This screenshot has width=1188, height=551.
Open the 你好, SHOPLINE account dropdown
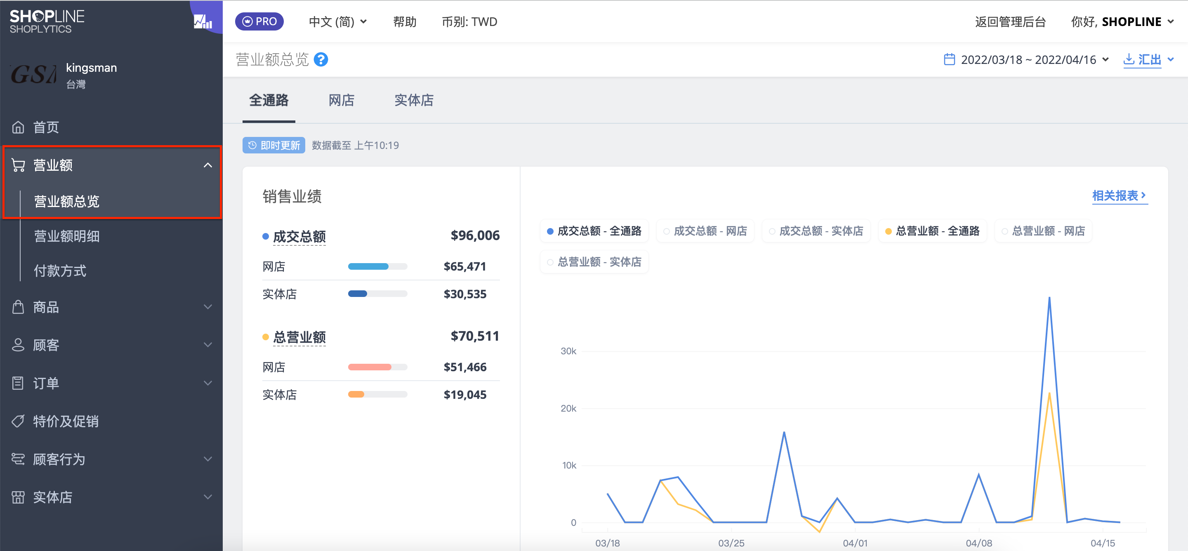pyautogui.click(x=1122, y=22)
